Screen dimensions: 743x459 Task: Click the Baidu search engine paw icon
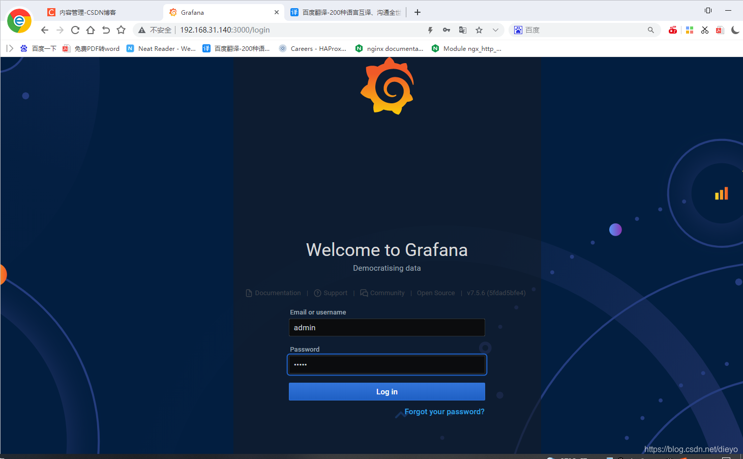coord(518,30)
